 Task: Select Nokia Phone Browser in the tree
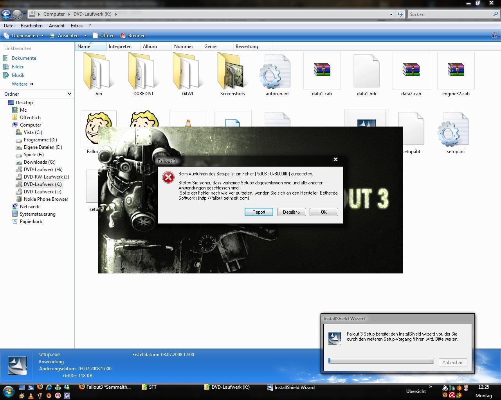point(46,199)
